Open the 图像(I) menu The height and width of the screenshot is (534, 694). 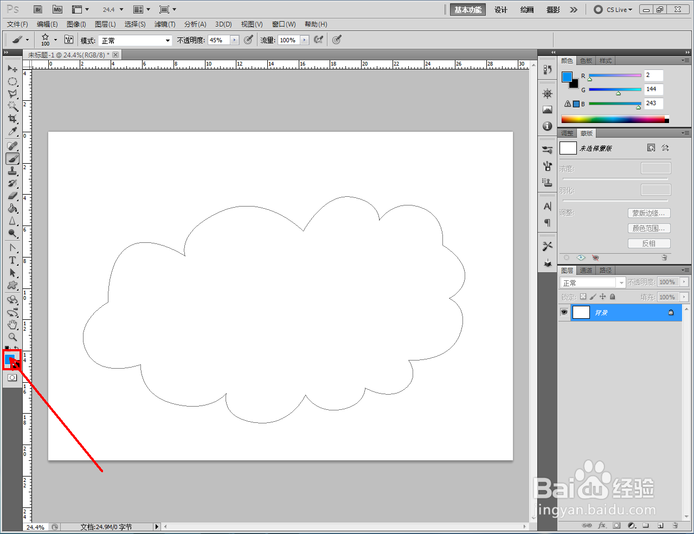click(76, 24)
